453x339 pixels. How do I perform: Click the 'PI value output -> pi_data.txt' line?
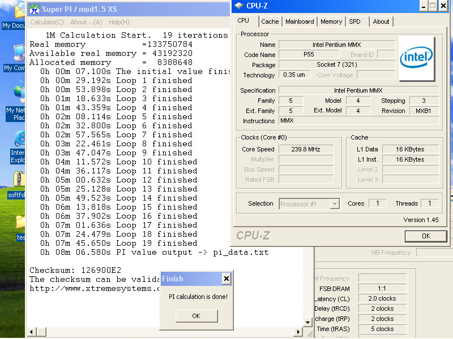(x=154, y=253)
